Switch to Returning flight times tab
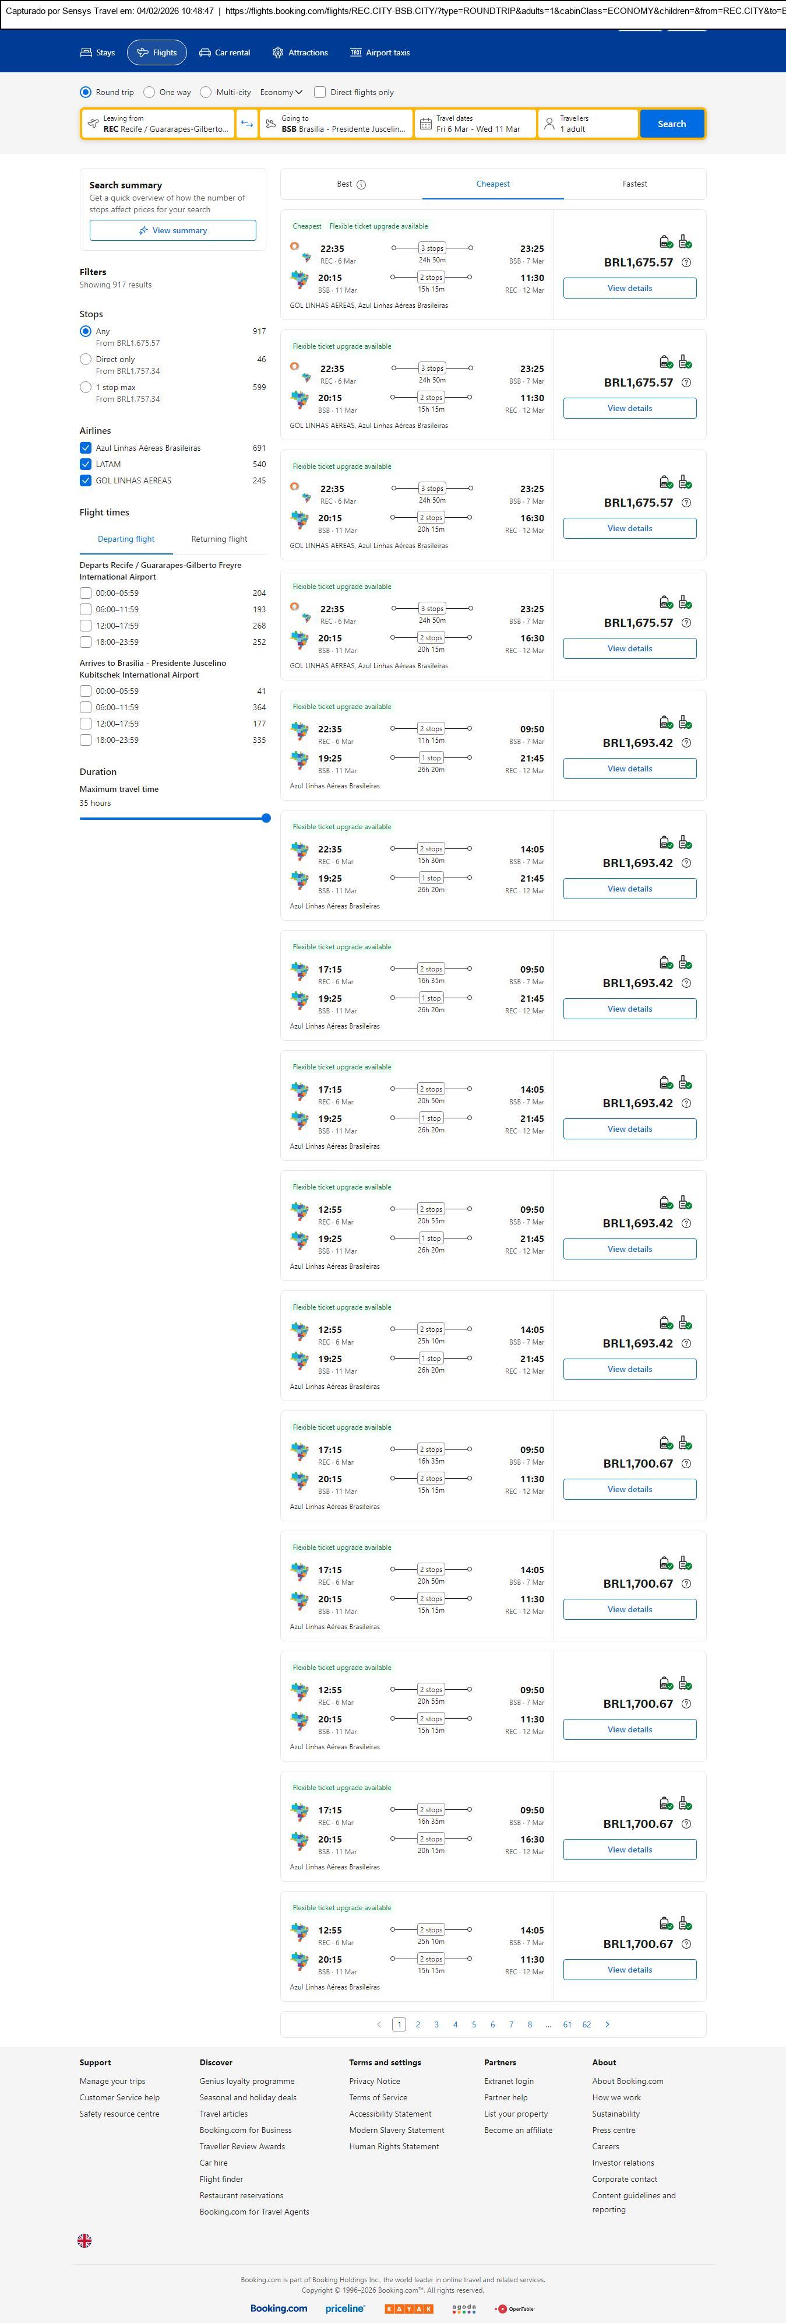 [x=219, y=539]
